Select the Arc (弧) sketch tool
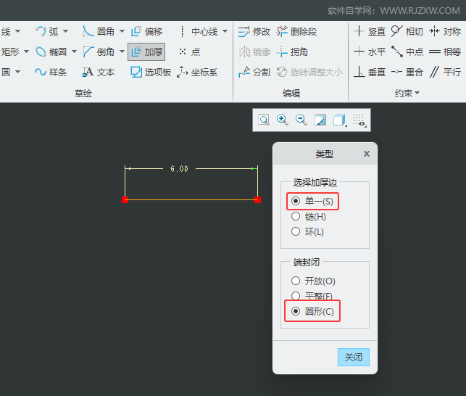466x396 pixels. coord(47,31)
